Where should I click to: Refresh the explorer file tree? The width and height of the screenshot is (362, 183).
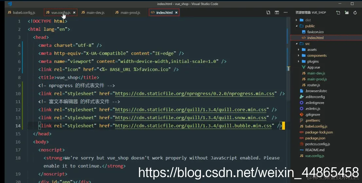pyautogui.click(x=355, y=12)
